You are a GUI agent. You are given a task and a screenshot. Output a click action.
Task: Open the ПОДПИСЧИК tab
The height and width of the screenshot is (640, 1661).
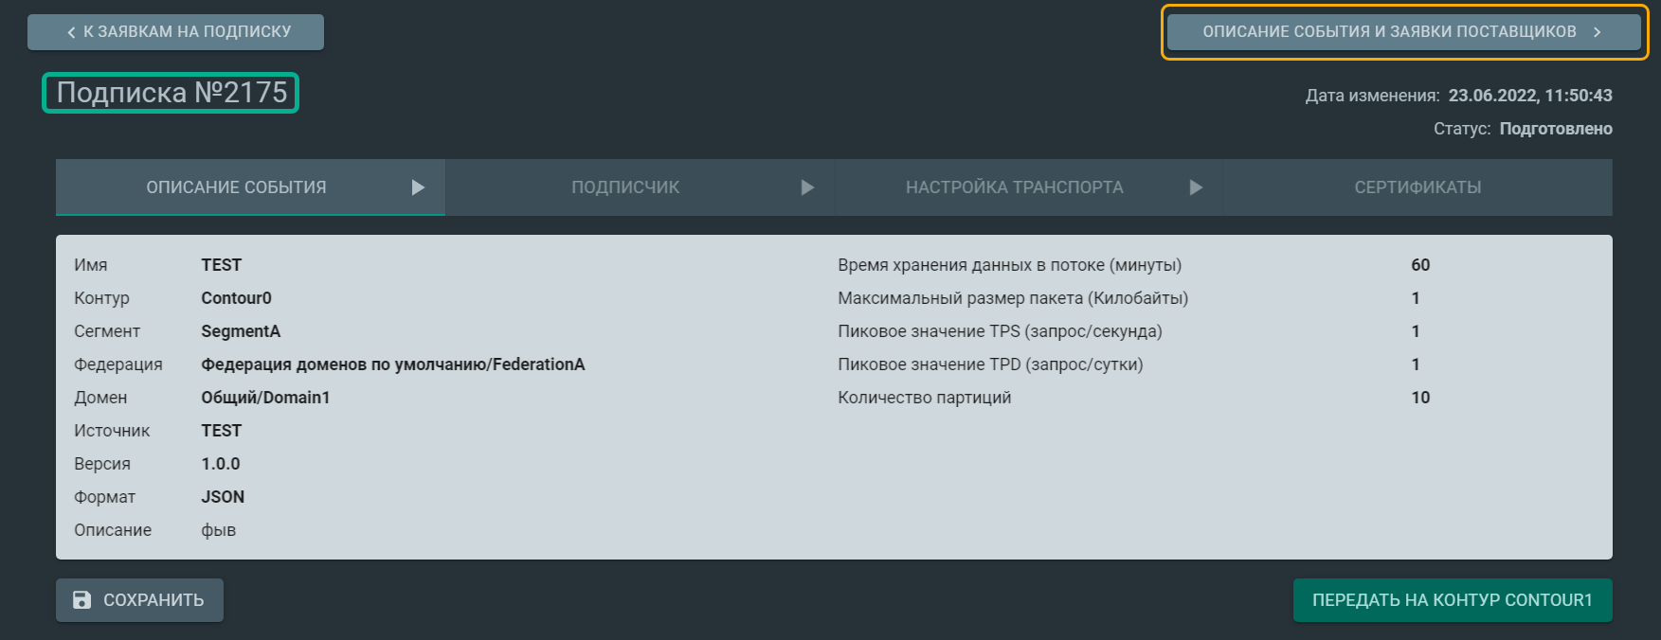tap(625, 187)
